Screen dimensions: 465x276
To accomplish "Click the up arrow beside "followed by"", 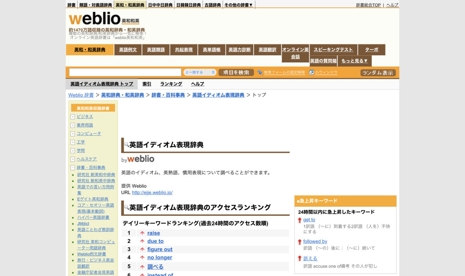I will 299,241.
